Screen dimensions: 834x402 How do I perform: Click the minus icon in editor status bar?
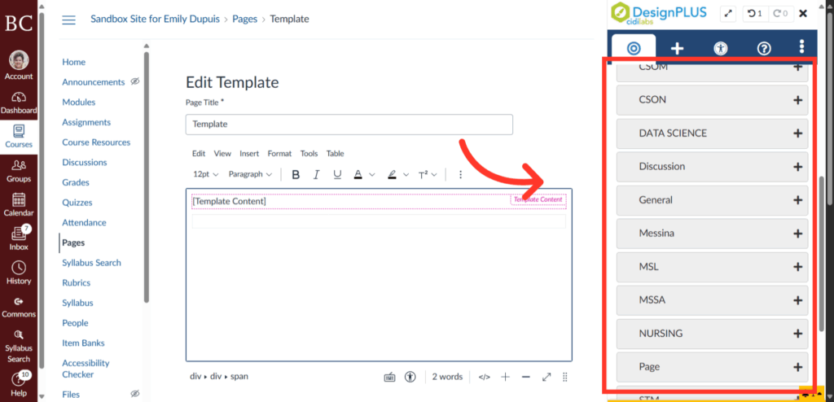tap(526, 377)
